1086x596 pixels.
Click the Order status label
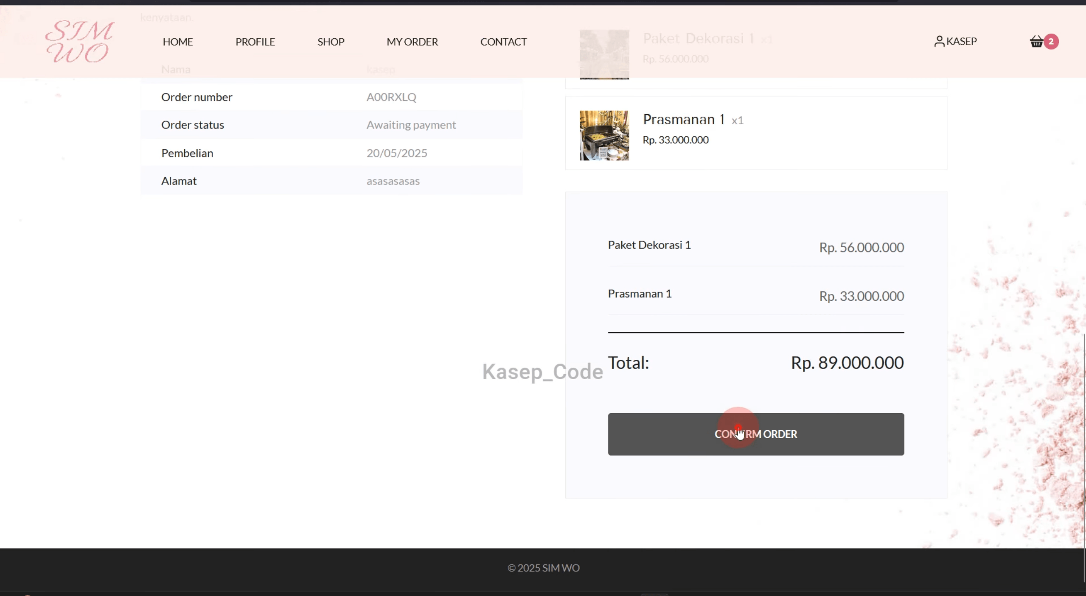click(x=192, y=125)
